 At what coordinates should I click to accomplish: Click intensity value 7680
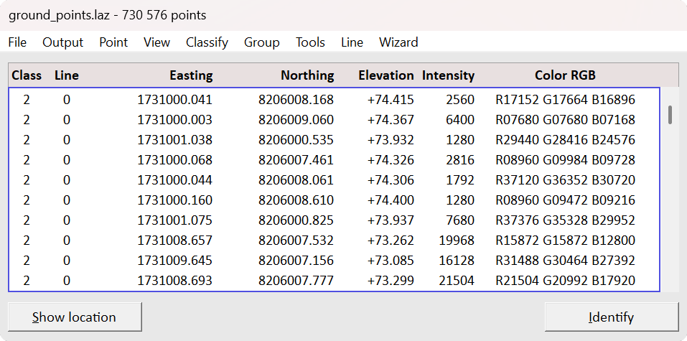click(460, 220)
